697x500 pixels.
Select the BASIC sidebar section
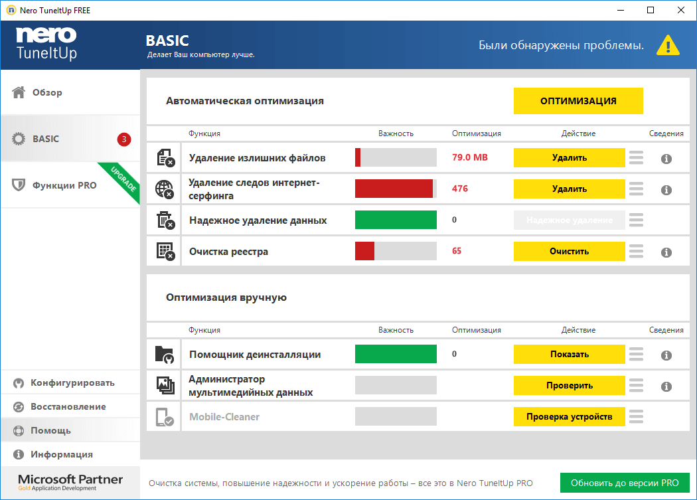[70, 139]
